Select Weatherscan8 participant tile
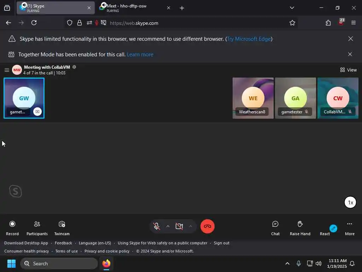Viewport: 362px width, 272px height. click(253, 98)
